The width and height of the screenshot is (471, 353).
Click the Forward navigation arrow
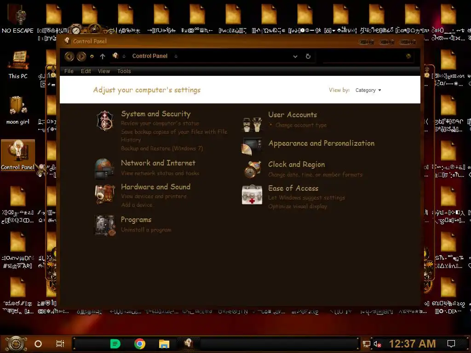pyautogui.click(x=81, y=56)
